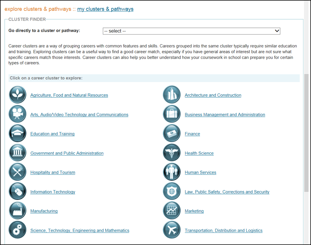
Task: Open the Manufacturing cluster link
Action: pos(44,211)
